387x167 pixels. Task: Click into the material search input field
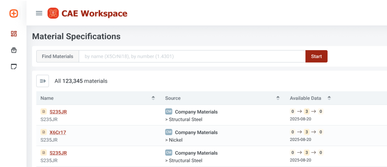point(192,56)
